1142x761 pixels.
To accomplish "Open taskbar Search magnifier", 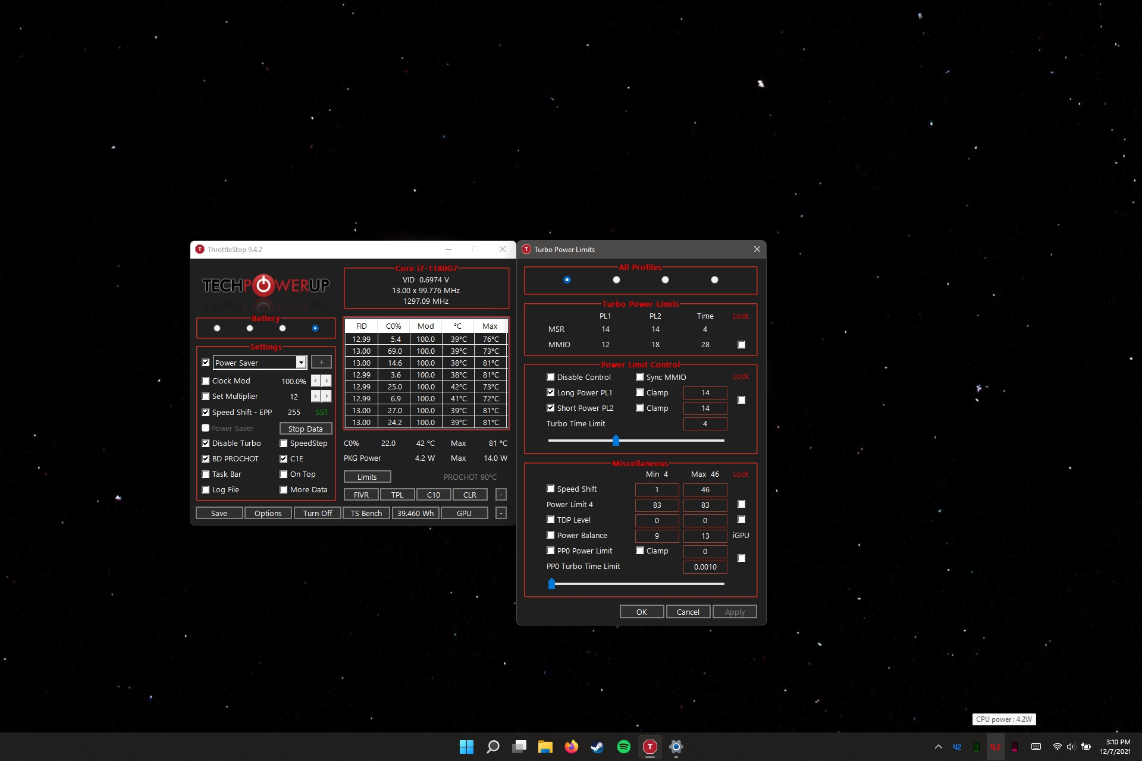I will [x=492, y=747].
